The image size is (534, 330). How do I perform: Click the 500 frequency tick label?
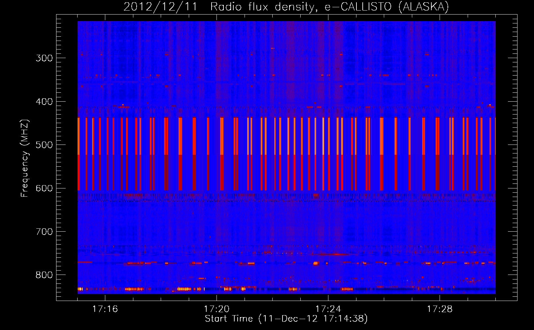click(44, 145)
